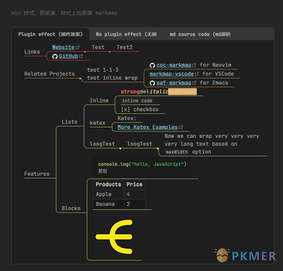Click the Banana price cell showing 2
The width and height of the screenshot is (283, 271).
[x=135, y=204]
